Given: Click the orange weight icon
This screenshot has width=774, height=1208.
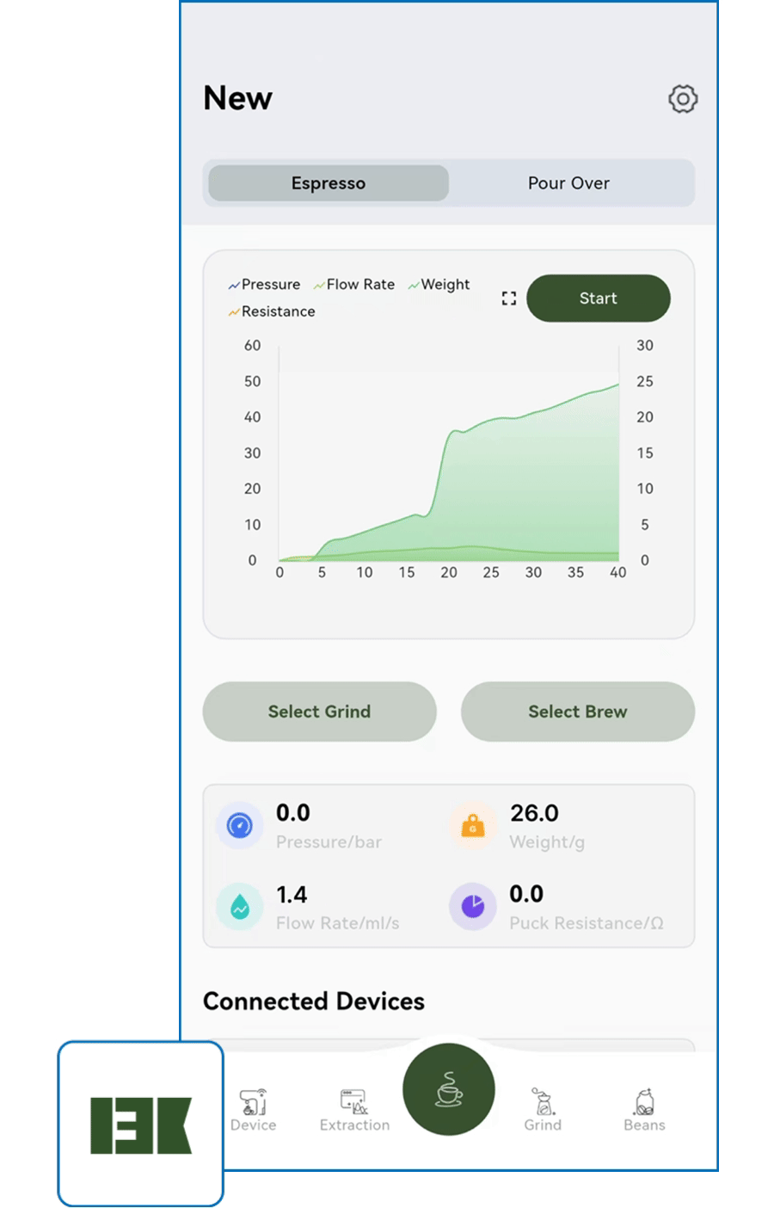Looking at the screenshot, I should (x=473, y=826).
